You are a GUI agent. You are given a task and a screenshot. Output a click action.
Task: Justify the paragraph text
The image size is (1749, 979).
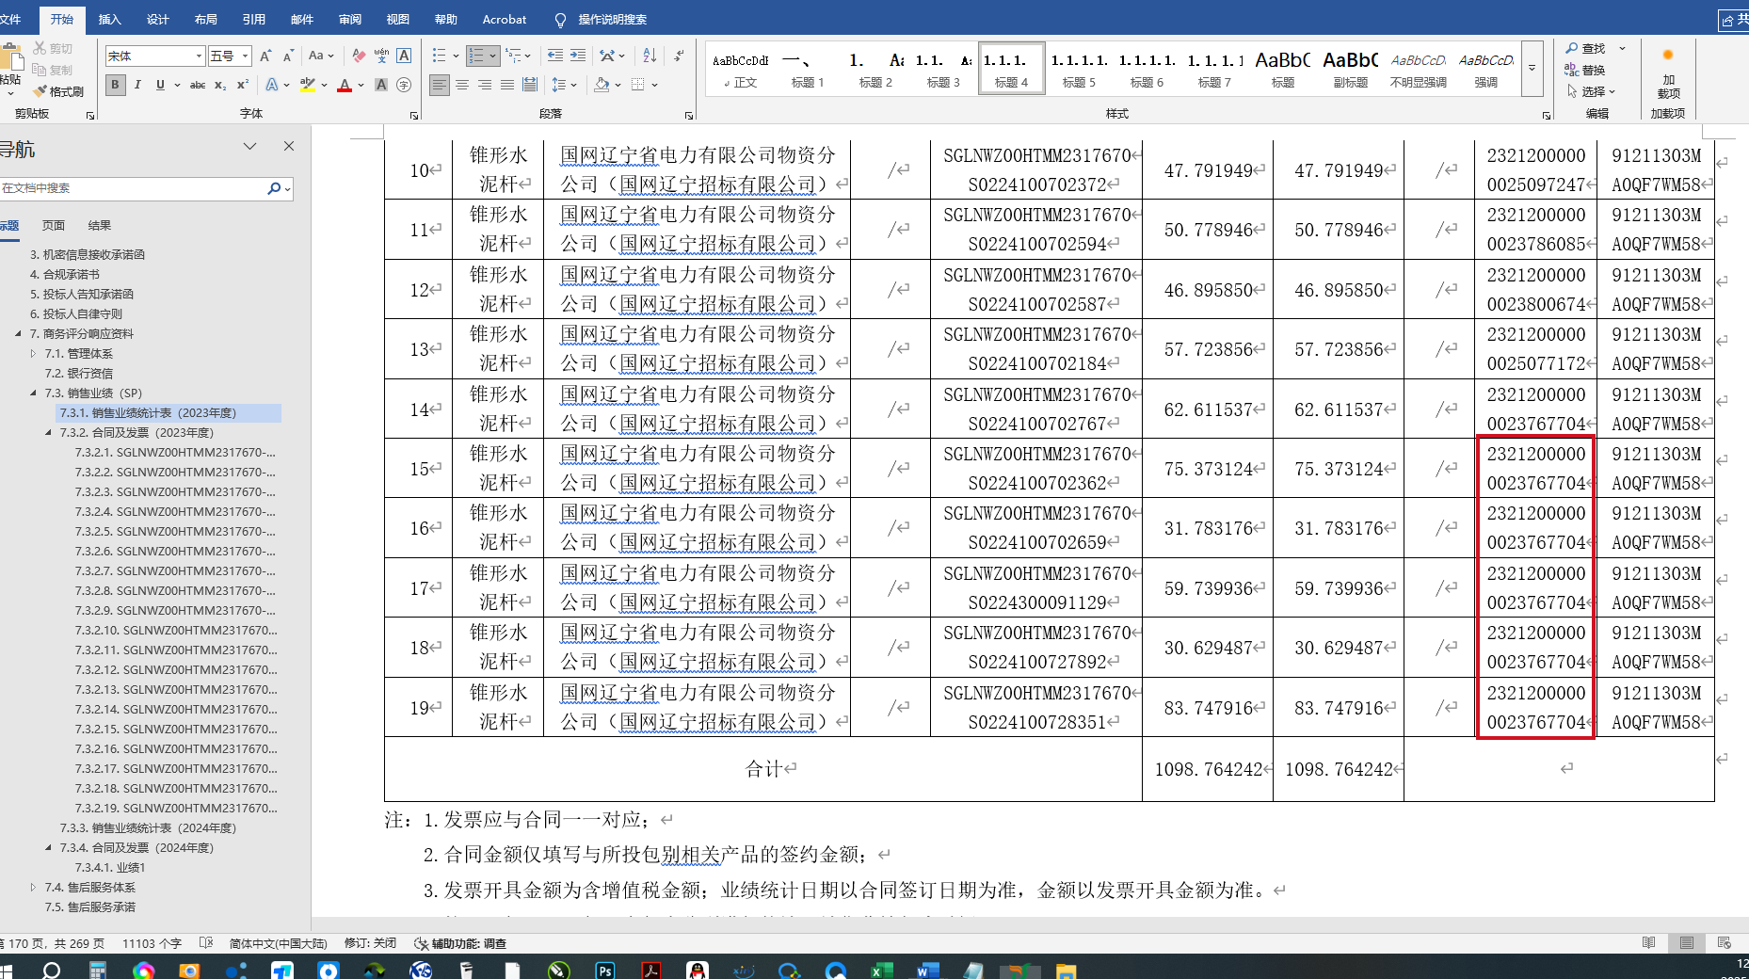(x=507, y=85)
